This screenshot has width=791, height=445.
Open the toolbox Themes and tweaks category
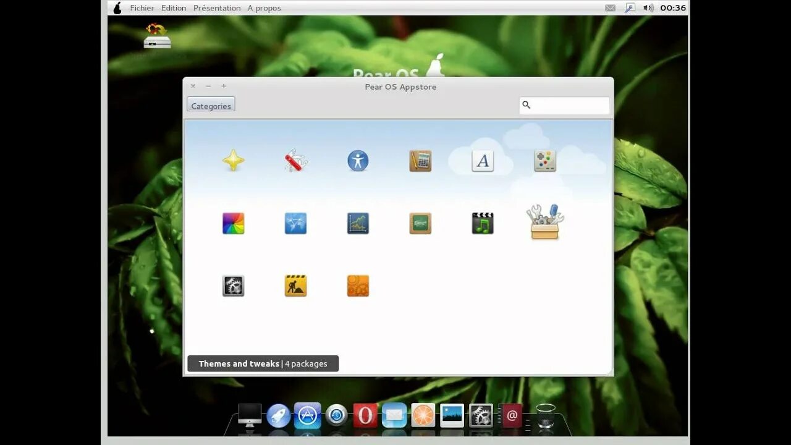point(545,222)
